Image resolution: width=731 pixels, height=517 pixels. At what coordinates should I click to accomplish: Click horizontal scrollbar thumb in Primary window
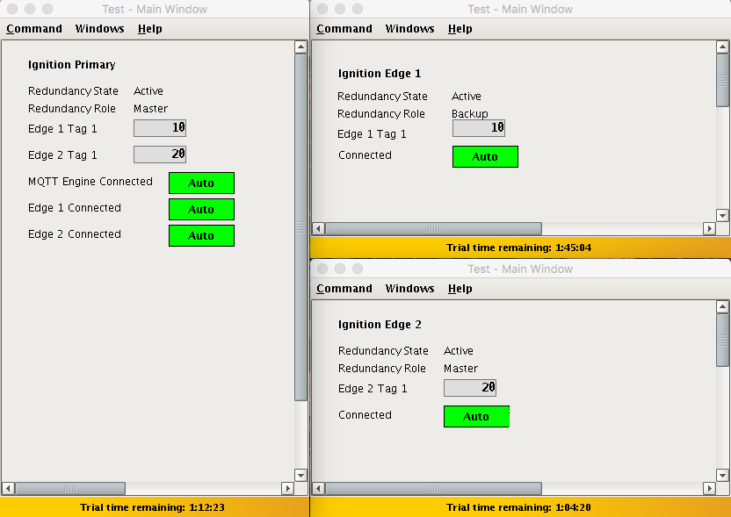point(70,489)
